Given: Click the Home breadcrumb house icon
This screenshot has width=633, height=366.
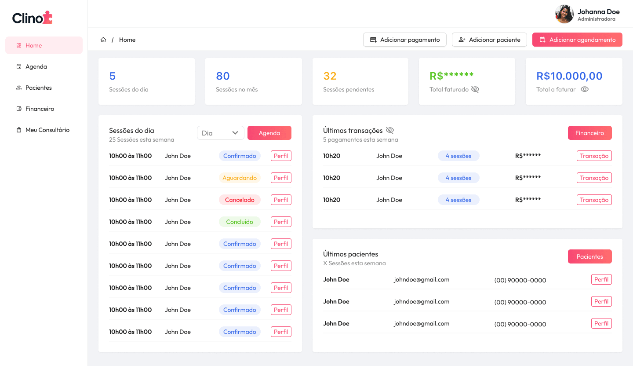Looking at the screenshot, I should tap(103, 40).
